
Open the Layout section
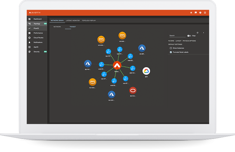(x=178, y=41)
